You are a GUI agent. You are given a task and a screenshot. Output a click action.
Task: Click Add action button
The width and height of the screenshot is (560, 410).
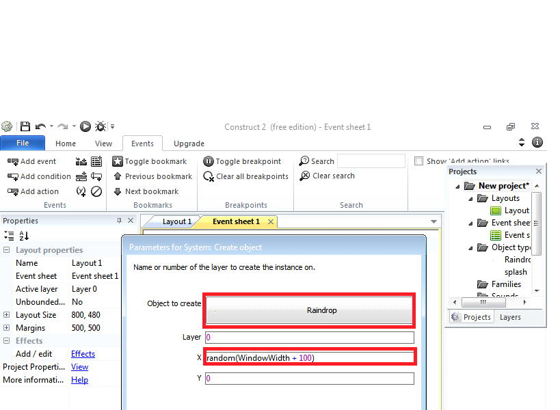(33, 191)
